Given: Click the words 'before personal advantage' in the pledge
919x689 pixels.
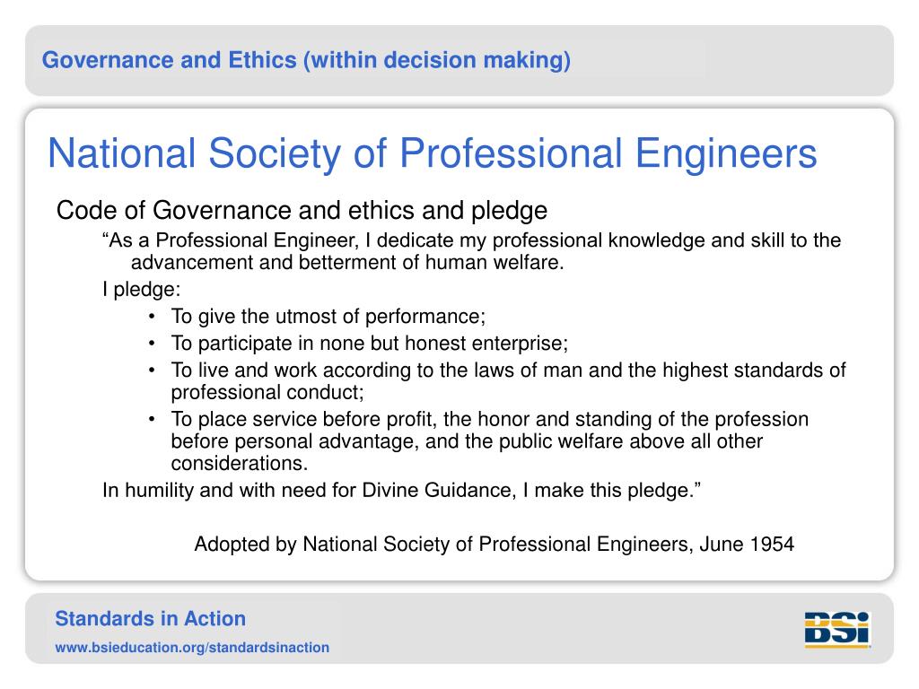Looking at the screenshot, I should pyautogui.click(x=294, y=441).
